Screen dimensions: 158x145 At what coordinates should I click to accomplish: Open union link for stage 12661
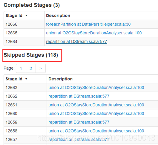pyautogui.click(x=96, y=105)
